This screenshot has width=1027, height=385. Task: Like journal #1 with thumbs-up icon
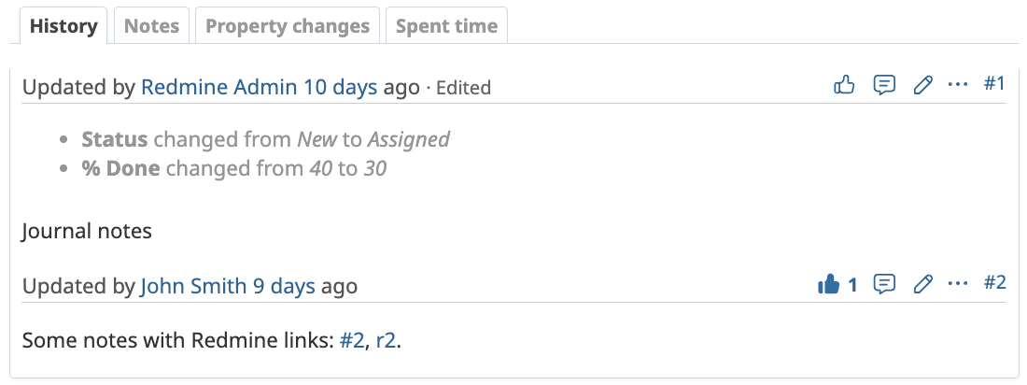coord(844,85)
